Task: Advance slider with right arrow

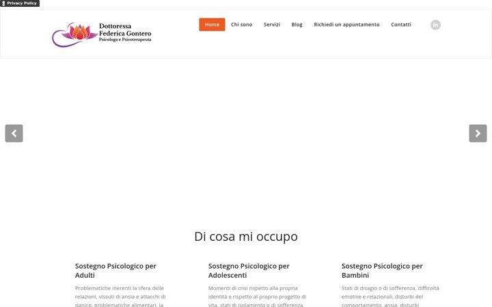Action: (x=478, y=134)
